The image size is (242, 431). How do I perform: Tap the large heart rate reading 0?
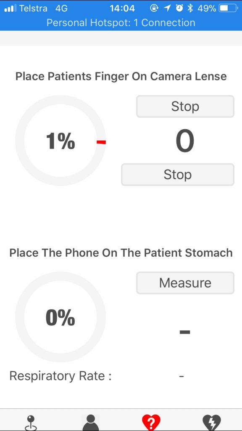tap(185, 141)
